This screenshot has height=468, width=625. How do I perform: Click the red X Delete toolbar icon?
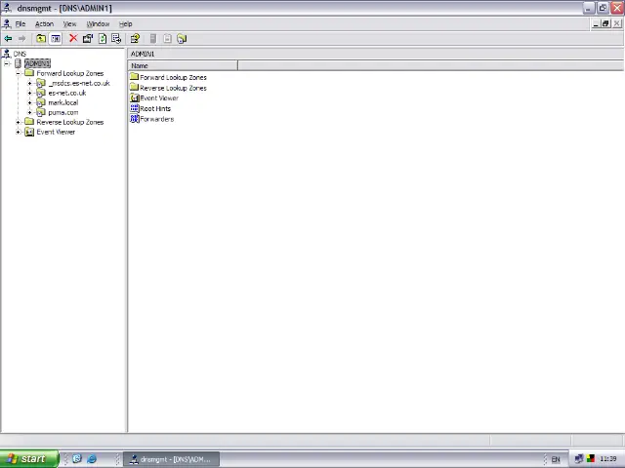pyautogui.click(x=73, y=38)
